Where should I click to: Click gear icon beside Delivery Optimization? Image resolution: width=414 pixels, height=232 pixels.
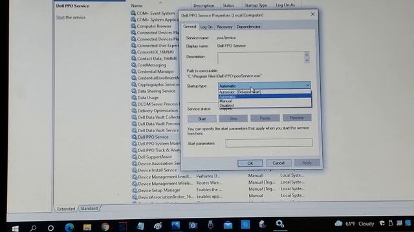[x=135, y=110]
